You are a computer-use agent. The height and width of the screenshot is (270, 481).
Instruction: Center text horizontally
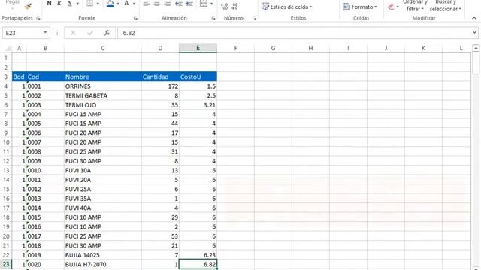click(x=157, y=4)
